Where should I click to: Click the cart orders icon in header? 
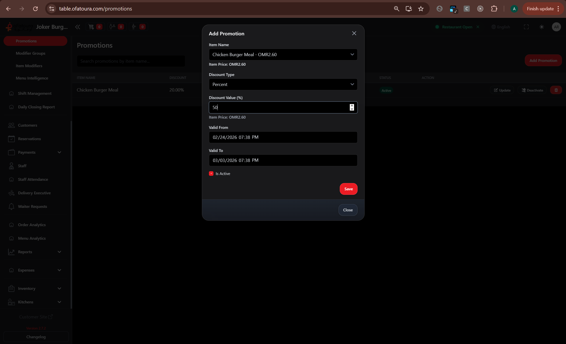(x=91, y=27)
